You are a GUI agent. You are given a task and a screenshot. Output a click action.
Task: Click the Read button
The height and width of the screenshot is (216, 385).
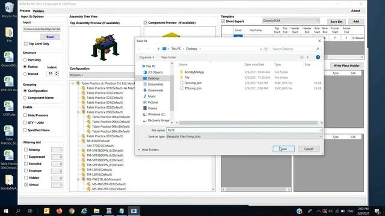click(50, 37)
